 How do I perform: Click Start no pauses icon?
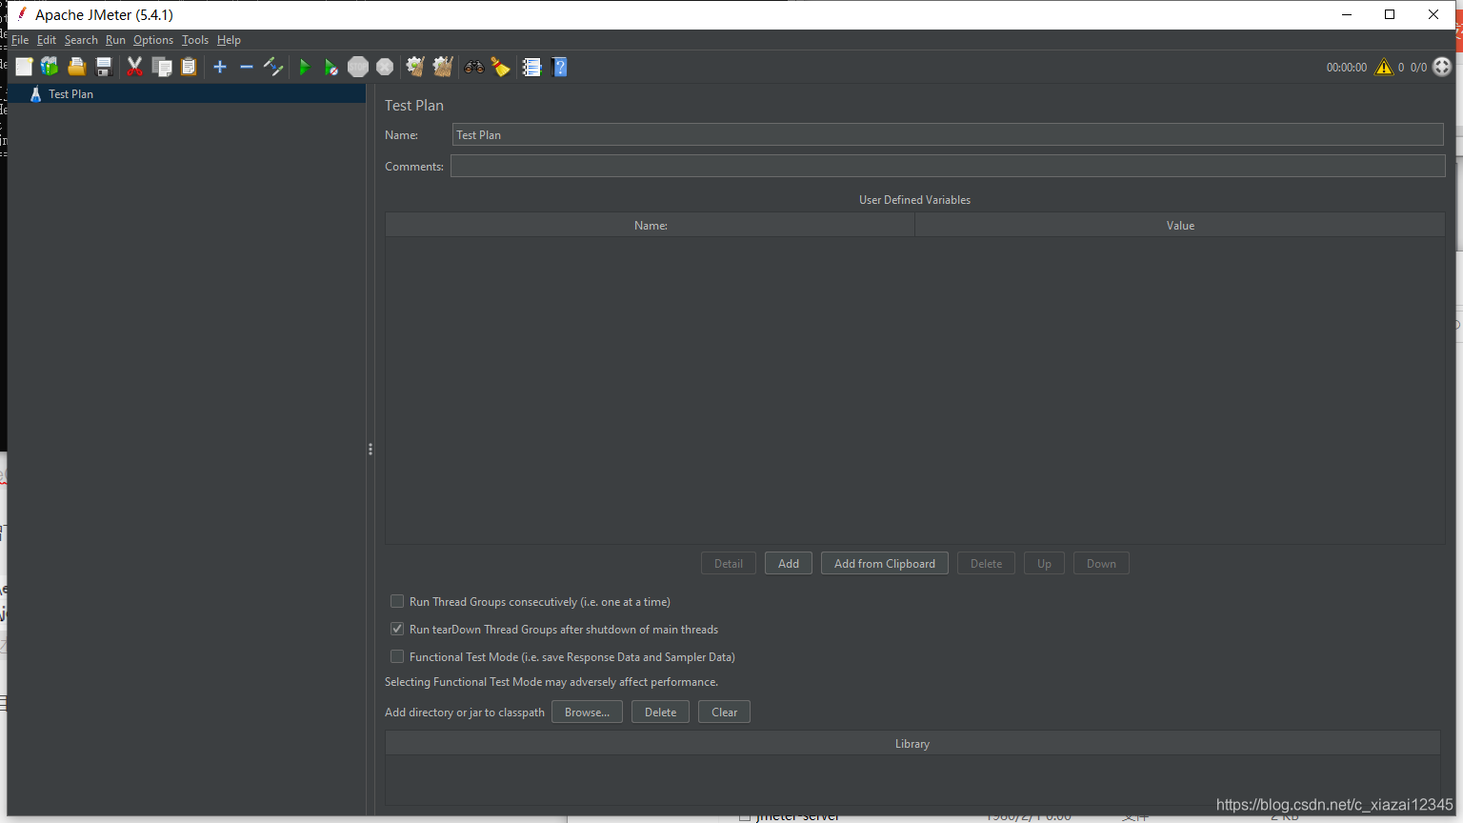(331, 67)
